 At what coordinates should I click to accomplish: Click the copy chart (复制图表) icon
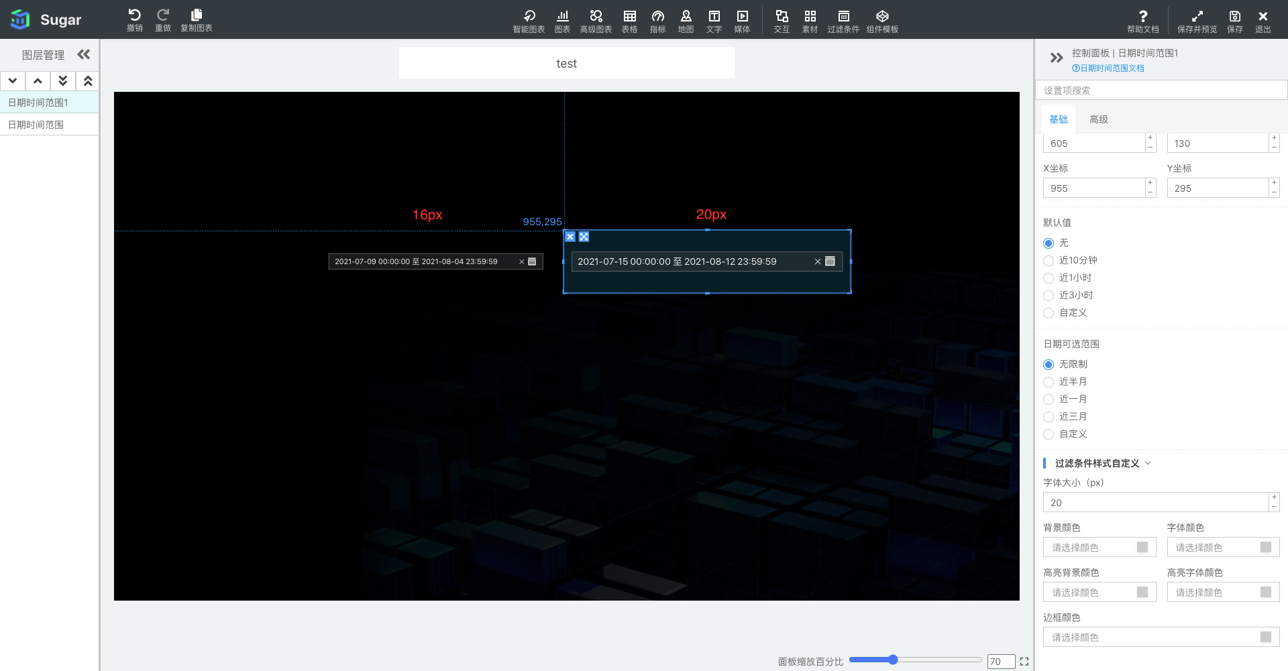tap(196, 16)
